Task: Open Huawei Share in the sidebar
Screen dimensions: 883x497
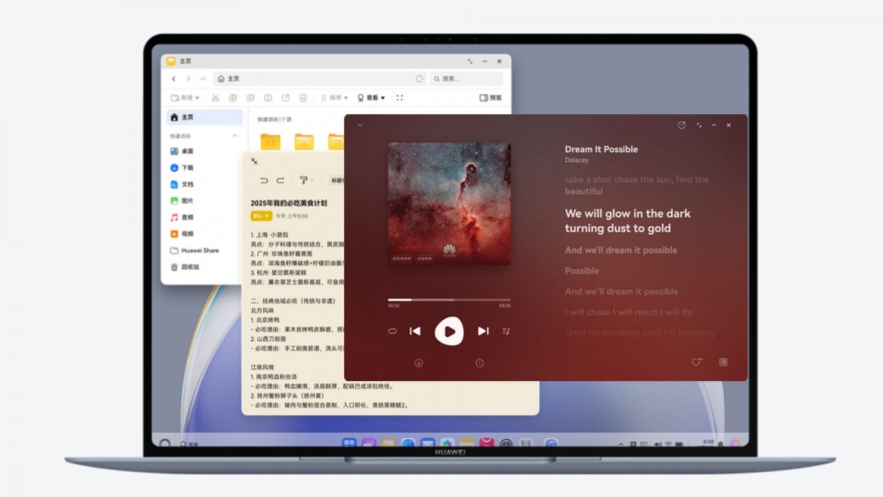Action: point(195,250)
